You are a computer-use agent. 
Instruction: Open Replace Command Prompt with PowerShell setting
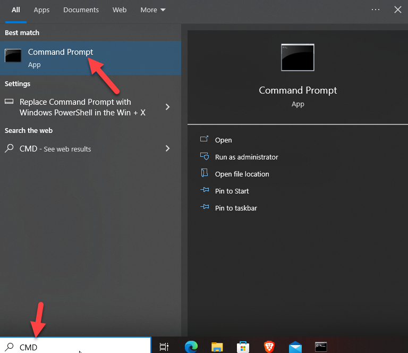tap(90, 107)
